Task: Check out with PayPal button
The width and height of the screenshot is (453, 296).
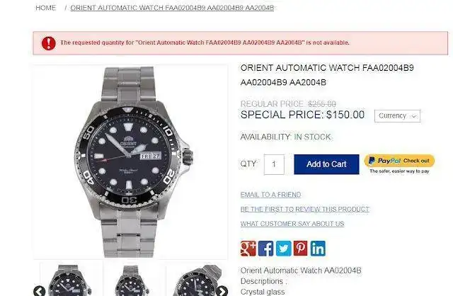Action: tap(399, 161)
